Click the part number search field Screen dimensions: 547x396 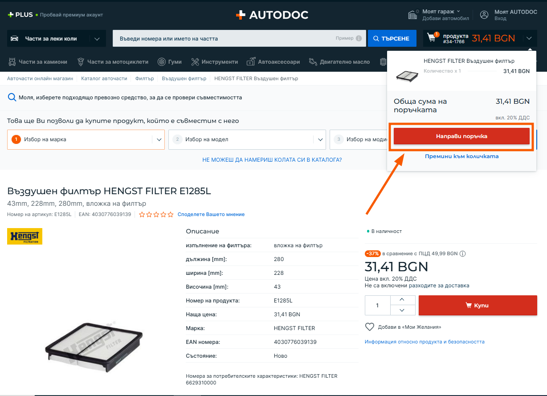point(223,39)
